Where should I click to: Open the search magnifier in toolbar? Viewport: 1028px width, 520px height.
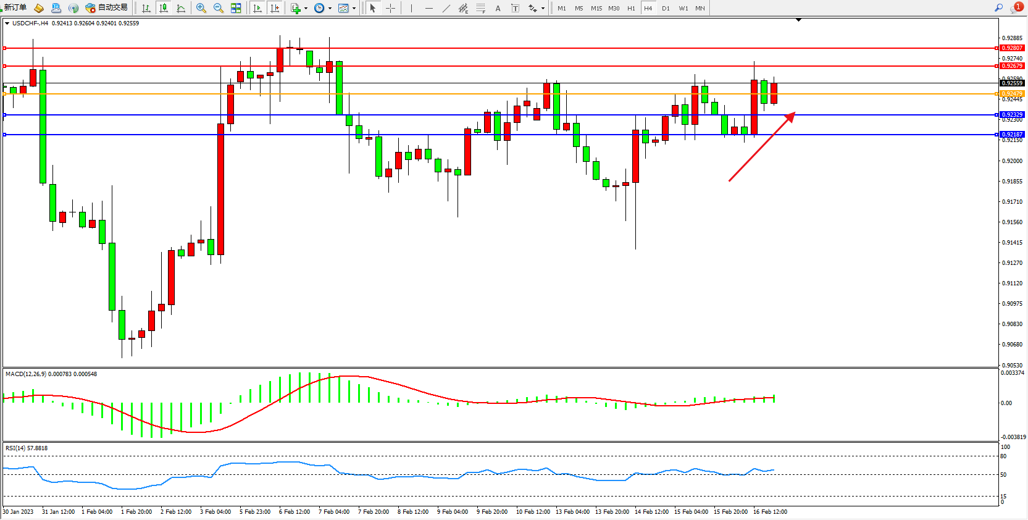click(998, 8)
